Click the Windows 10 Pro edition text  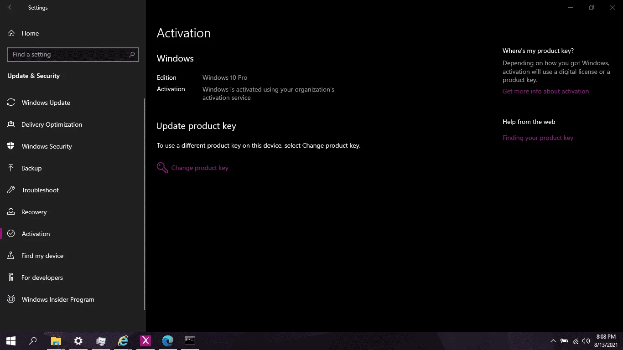tap(225, 77)
